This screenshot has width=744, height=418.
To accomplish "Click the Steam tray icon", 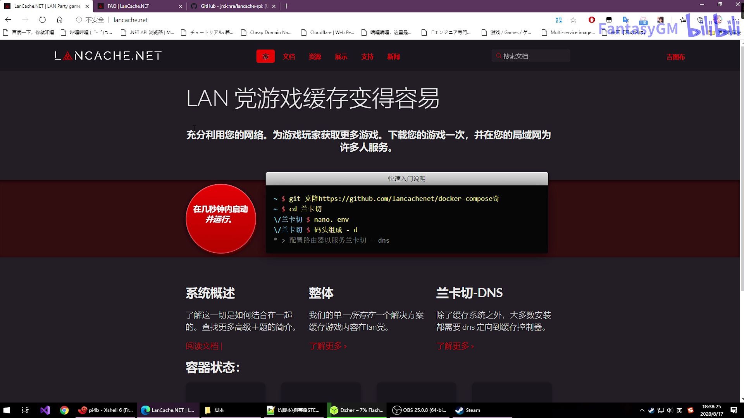I will point(651,410).
